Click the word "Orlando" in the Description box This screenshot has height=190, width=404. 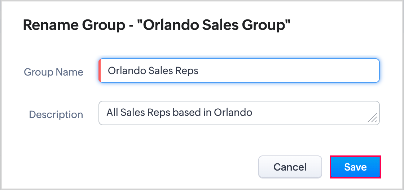click(233, 112)
